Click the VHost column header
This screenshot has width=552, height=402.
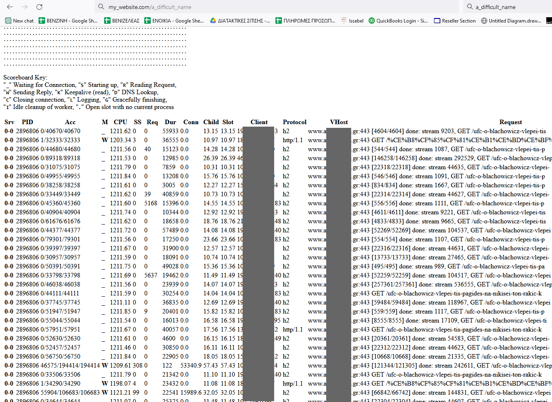pos(338,122)
